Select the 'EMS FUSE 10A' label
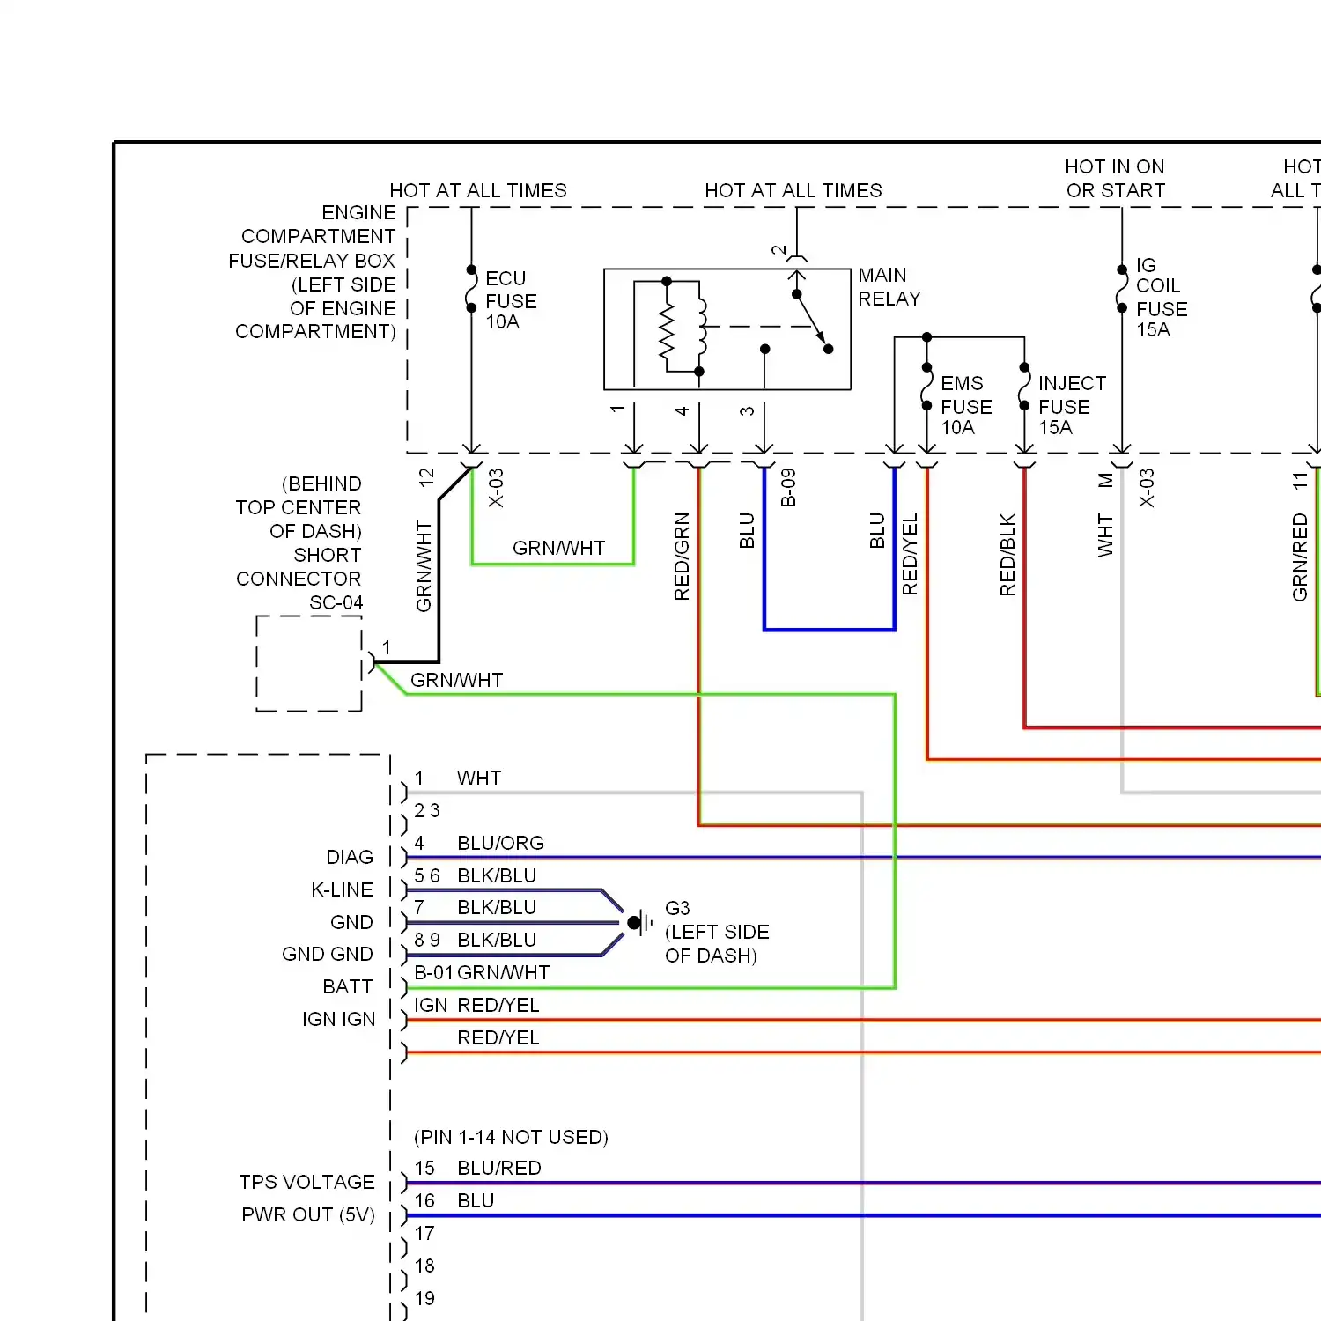 (x=966, y=406)
